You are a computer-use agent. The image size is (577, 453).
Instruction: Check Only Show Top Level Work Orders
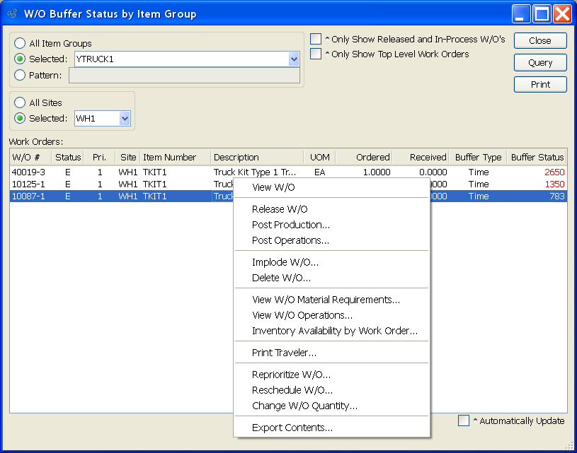point(316,54)
